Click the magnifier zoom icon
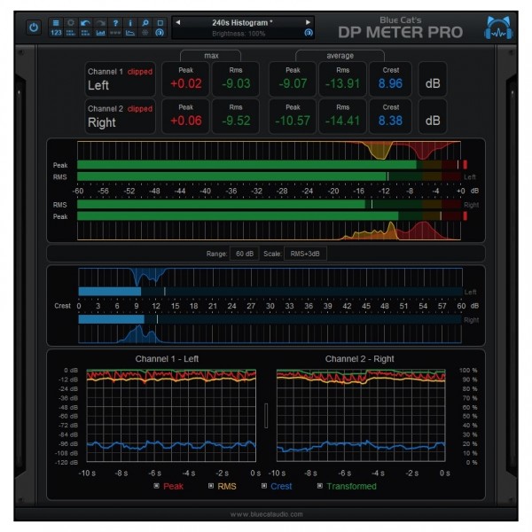 click(x=145, y=22)
